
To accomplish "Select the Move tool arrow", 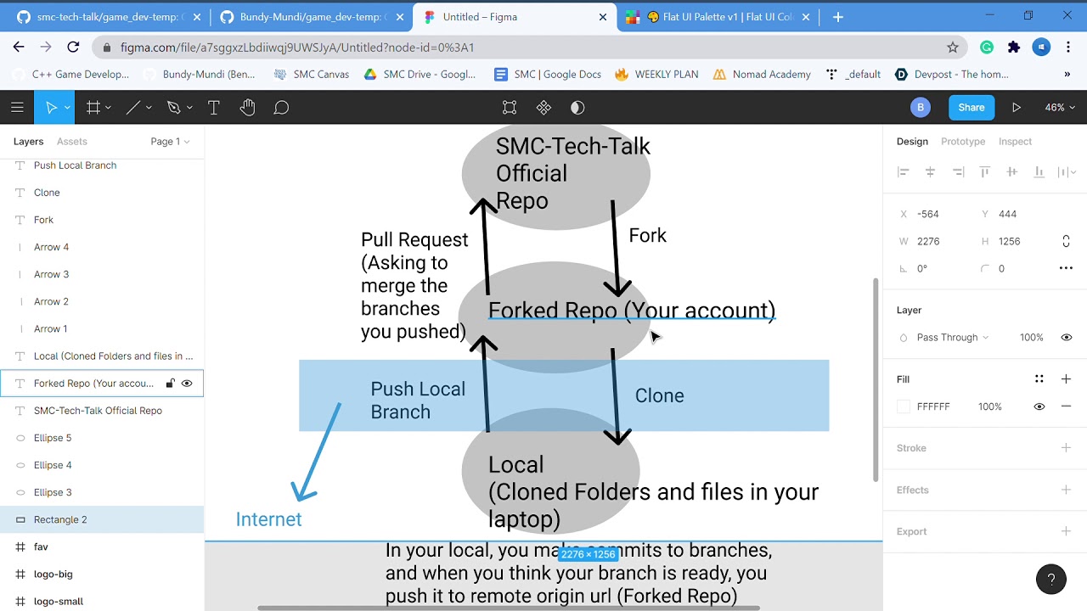I will pos(51,108).
